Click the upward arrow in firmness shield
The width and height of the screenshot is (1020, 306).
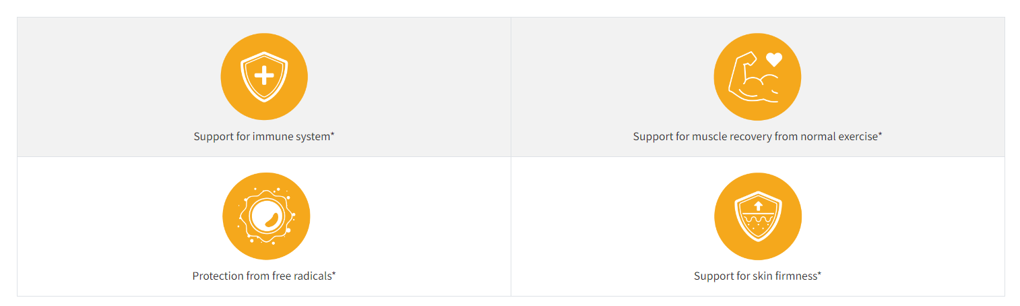pos(758,206)
